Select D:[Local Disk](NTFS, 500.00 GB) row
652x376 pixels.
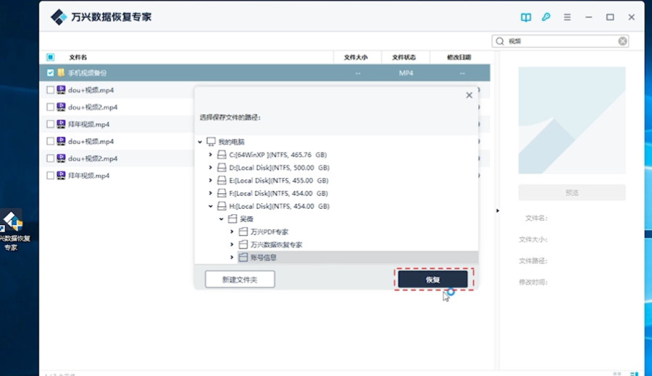[x=279, y=168]
